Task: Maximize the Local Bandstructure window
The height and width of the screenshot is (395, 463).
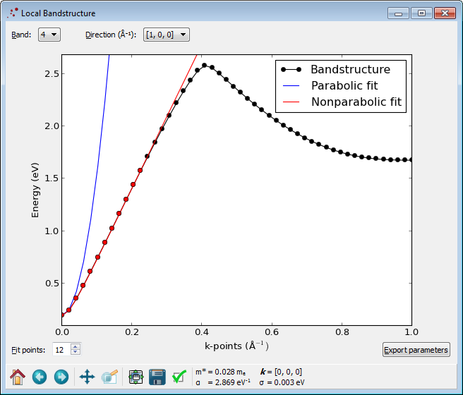Action: [x=421, y=13]
